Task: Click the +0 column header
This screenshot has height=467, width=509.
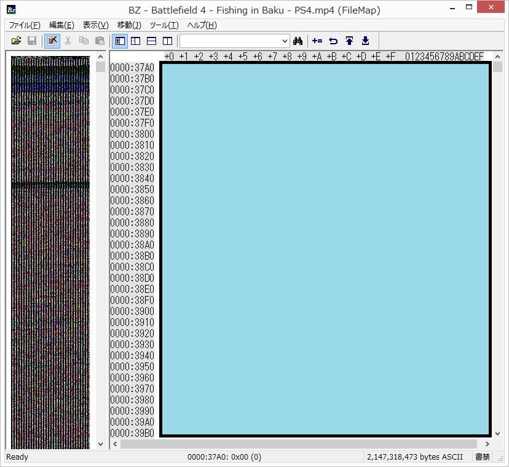Action: click(x=169, y=57)
